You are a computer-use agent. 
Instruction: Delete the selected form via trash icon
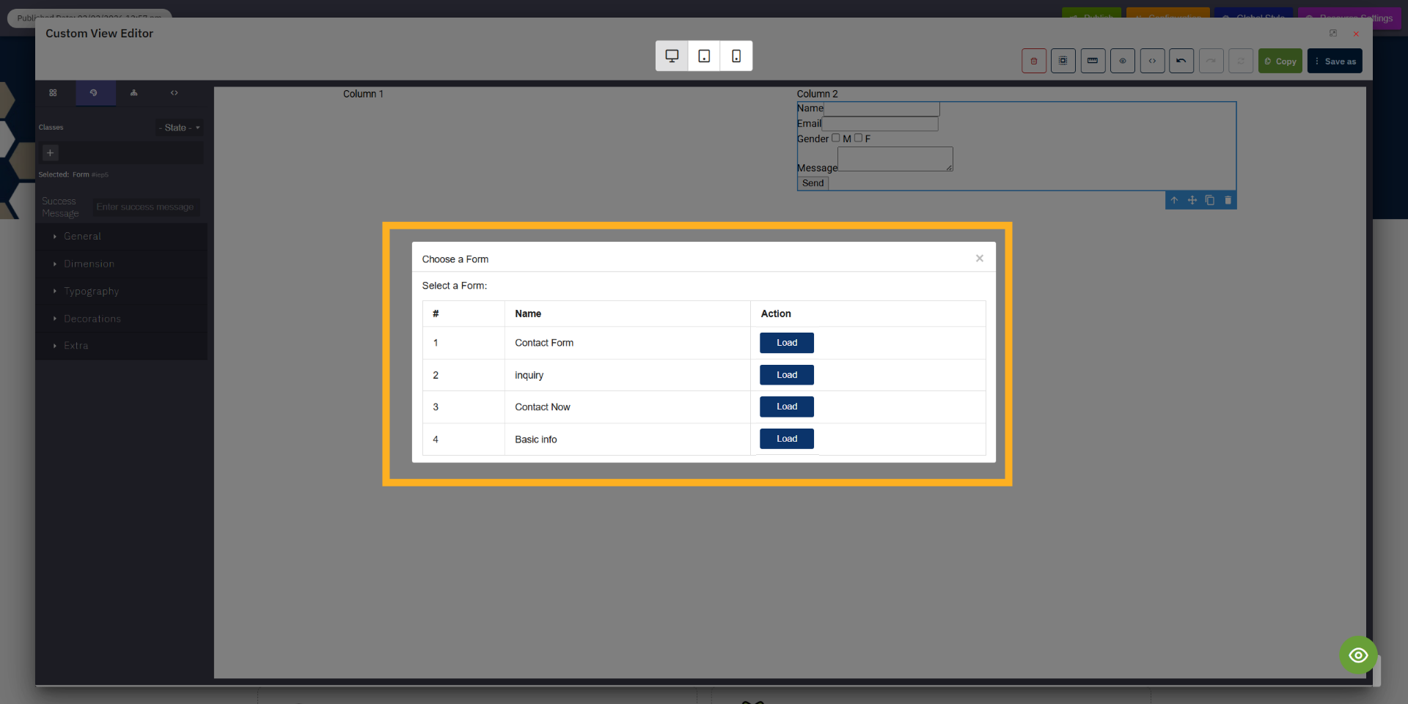pyautogui.click(x=1229, y=200)
